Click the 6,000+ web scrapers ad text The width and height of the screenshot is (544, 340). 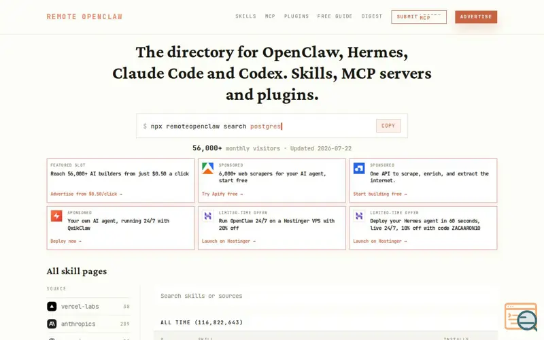pyautogui.click(x=273, y=177)
